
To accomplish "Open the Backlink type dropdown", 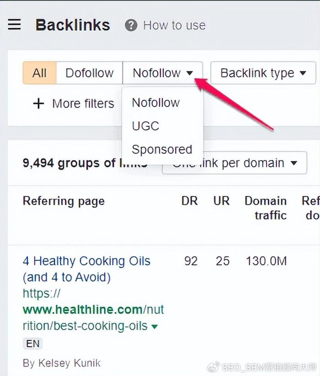I will coord(263,73).
